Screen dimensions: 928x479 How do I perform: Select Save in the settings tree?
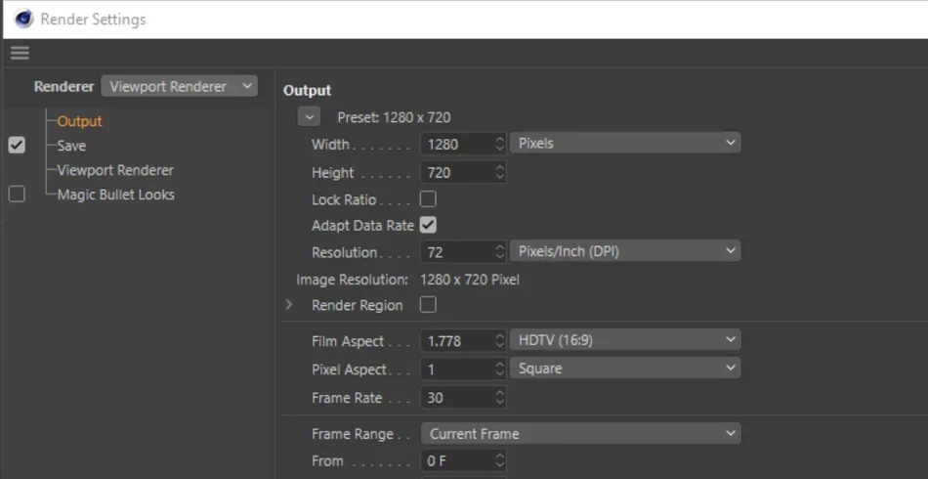[71, 146]
